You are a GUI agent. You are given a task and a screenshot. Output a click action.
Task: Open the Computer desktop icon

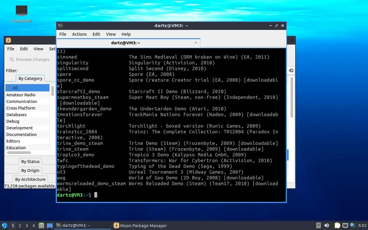22,14
